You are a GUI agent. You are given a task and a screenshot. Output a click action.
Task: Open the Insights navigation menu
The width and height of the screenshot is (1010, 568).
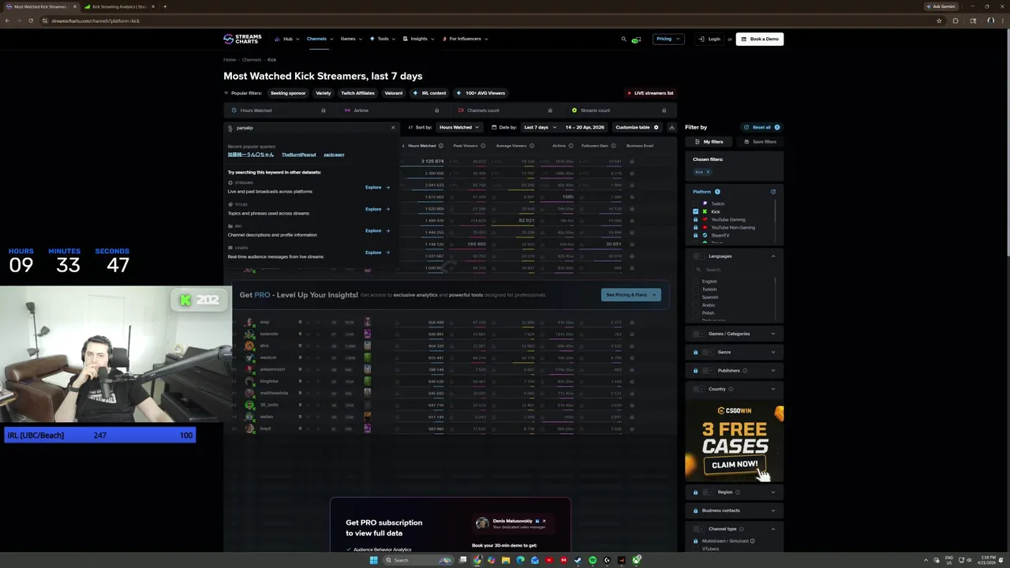point(418,39)
